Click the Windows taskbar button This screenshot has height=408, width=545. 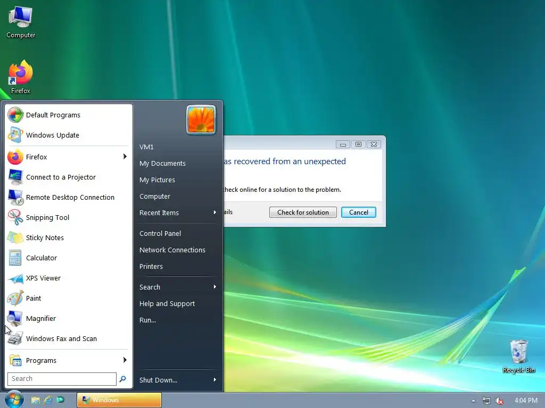(x=119, y=400)
